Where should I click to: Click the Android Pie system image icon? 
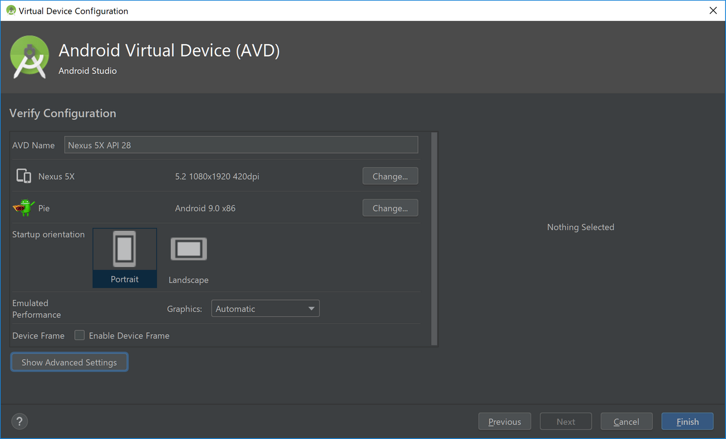pos(23,208)
